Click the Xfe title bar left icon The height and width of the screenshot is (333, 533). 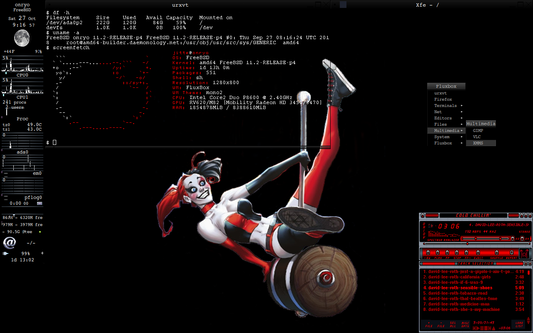(343, 5)
